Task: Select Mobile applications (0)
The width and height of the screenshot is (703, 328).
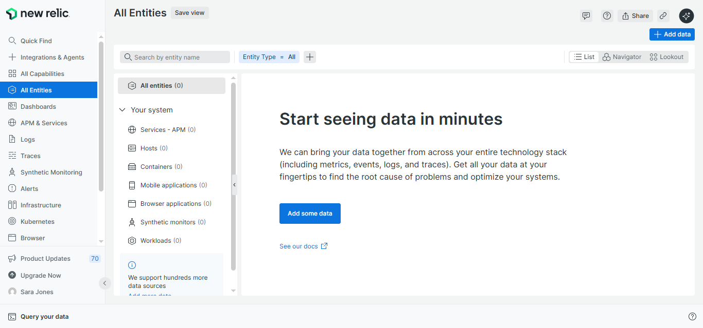Action: 171,185
